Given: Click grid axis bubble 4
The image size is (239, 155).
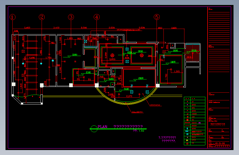Looking at the screenshot, I should [97, 17].
